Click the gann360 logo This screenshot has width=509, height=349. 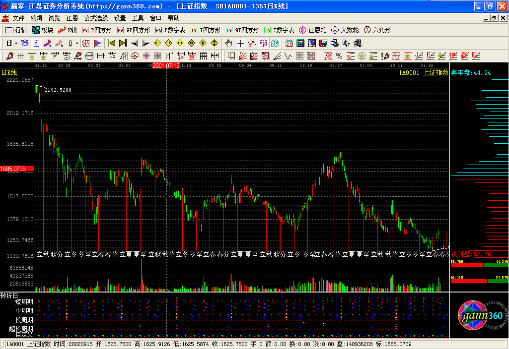(x=479, y=316)
